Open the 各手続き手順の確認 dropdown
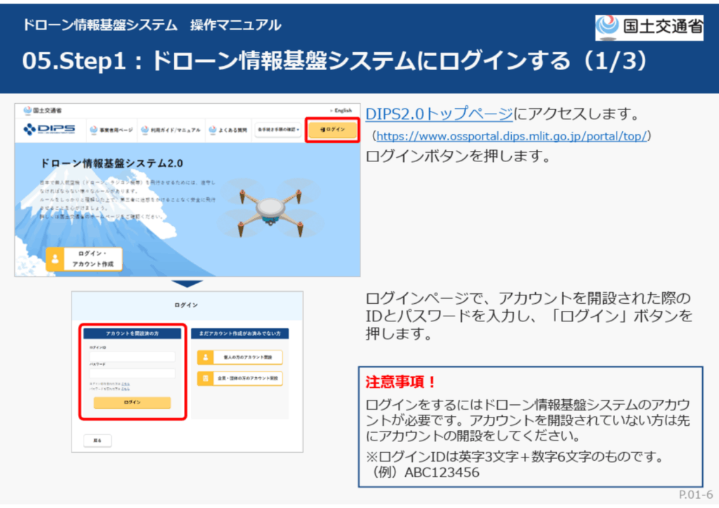 [x=278, y=130]
